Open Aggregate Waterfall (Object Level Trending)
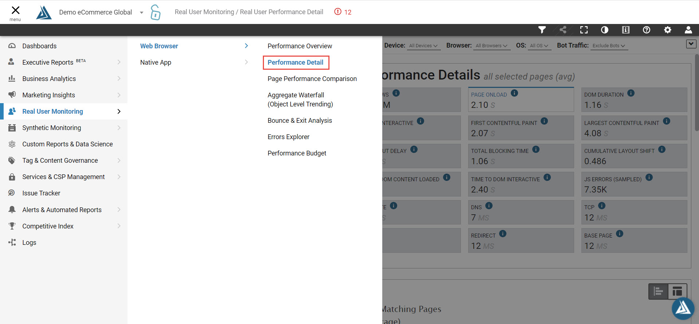699x324 pixels. (300, 100)
